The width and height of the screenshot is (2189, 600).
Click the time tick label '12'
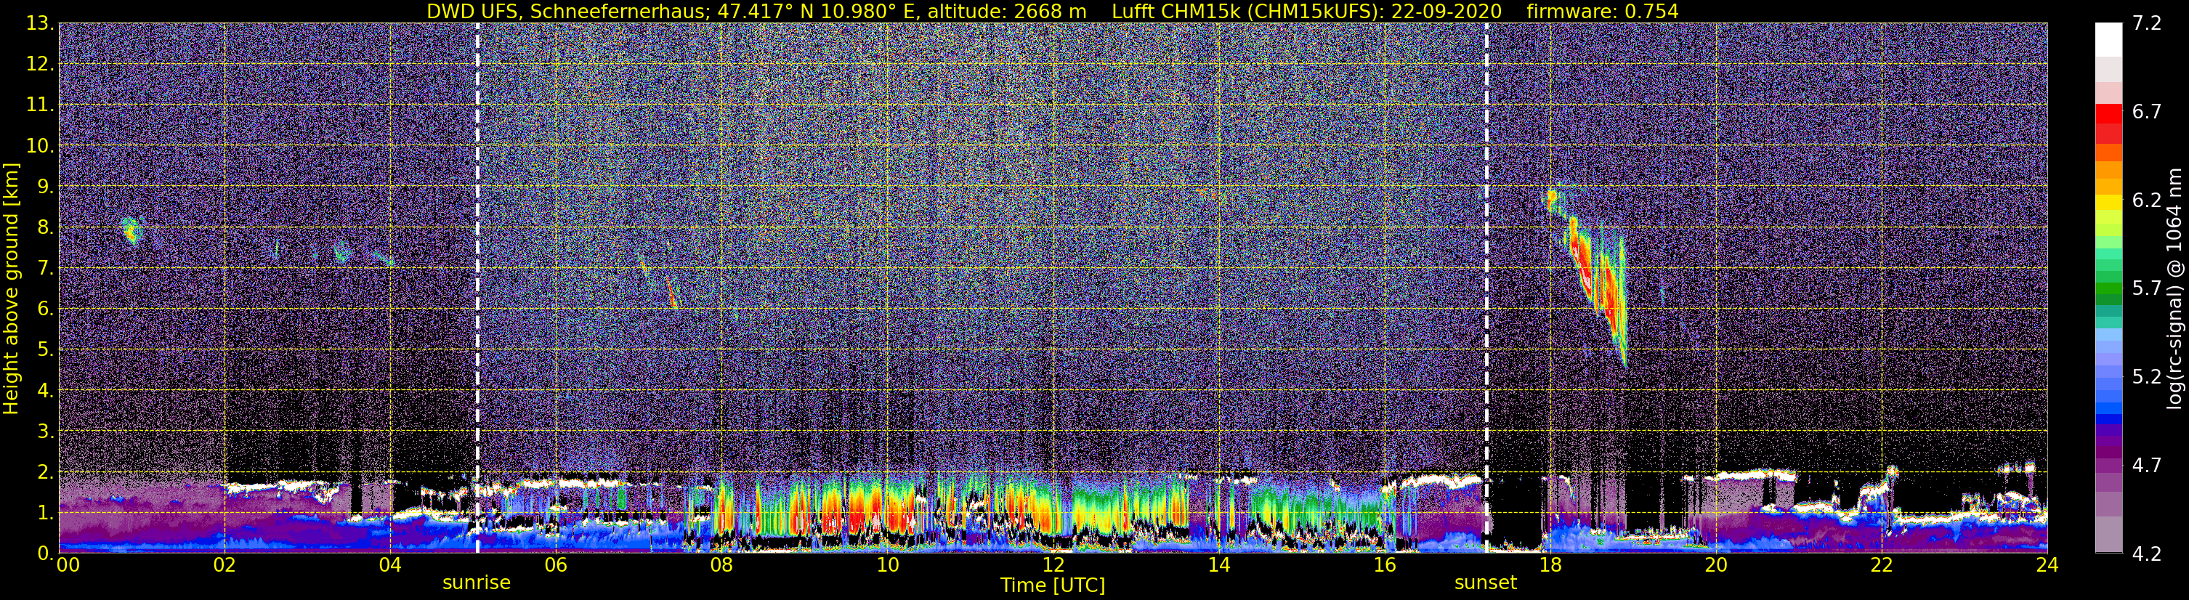pyautogui.click(x=1053, y=566)
